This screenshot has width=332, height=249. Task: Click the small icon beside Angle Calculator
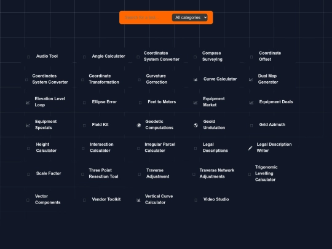pyautogui.click(x=84, y=57)
